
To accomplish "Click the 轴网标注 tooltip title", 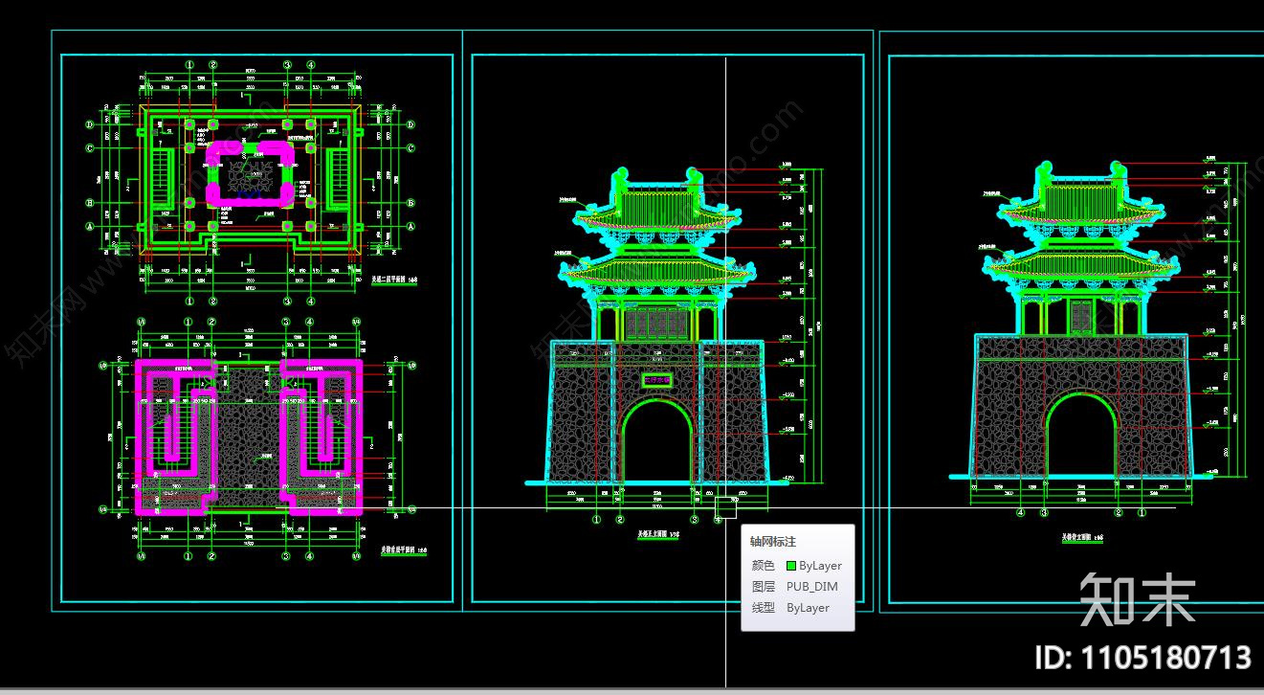I will pos(773,542).
